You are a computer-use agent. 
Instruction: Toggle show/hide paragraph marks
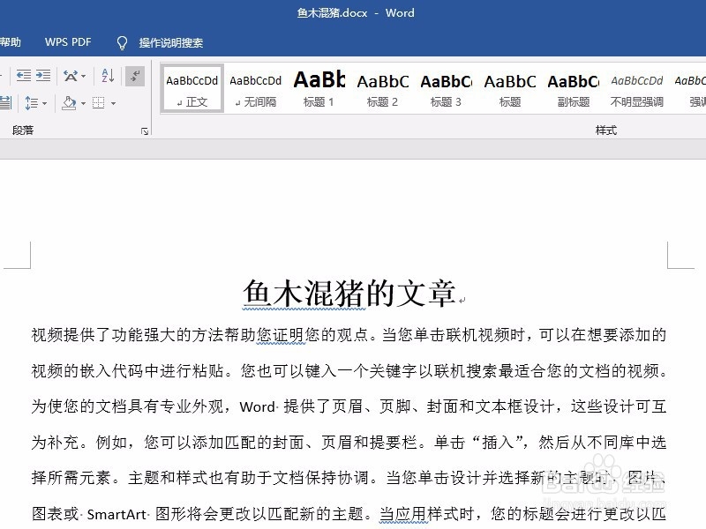[x=134, y=76]
